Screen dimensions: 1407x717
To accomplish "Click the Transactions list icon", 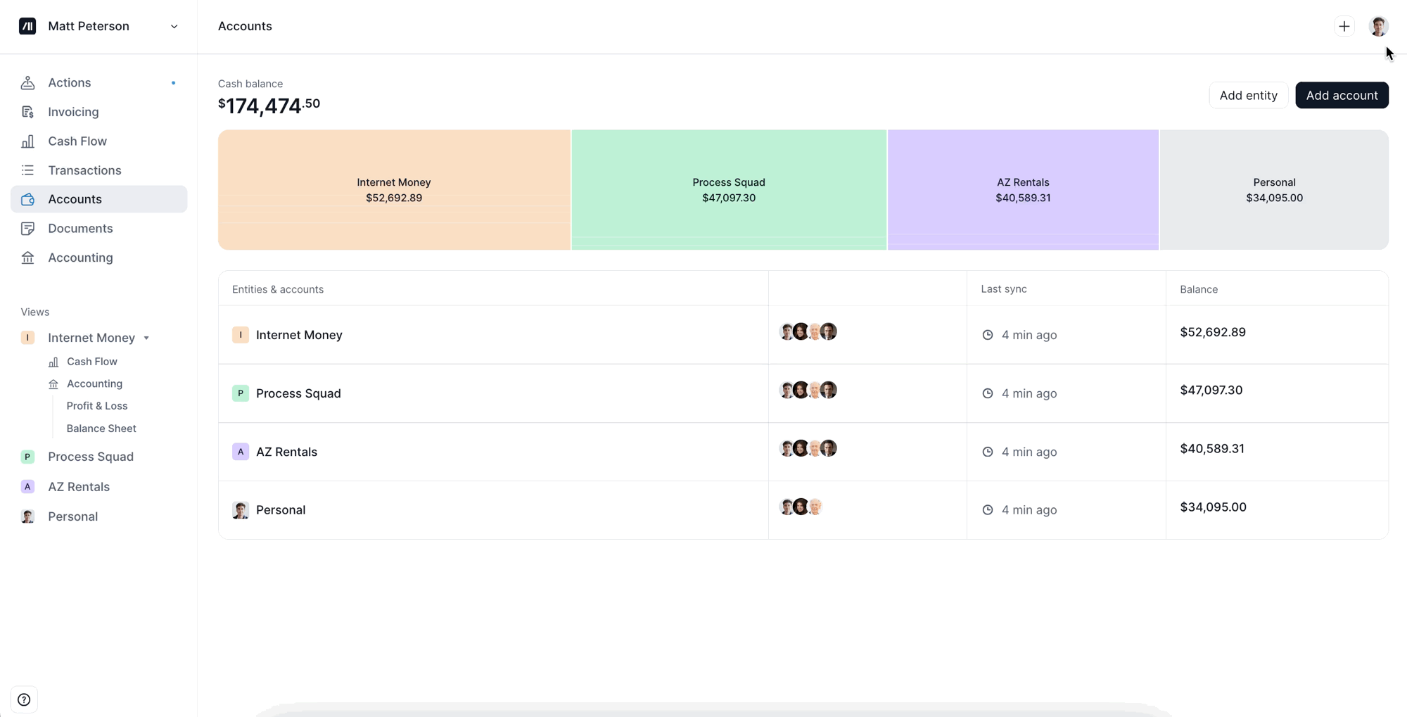I will click(28, 170).
